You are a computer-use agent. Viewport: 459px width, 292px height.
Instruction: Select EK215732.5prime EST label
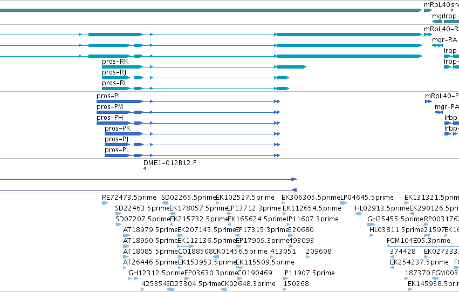pyautogui.click(x=199, y=219)
